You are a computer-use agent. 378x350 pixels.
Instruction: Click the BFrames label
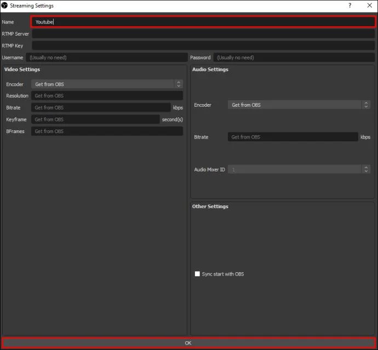point(15,131)
